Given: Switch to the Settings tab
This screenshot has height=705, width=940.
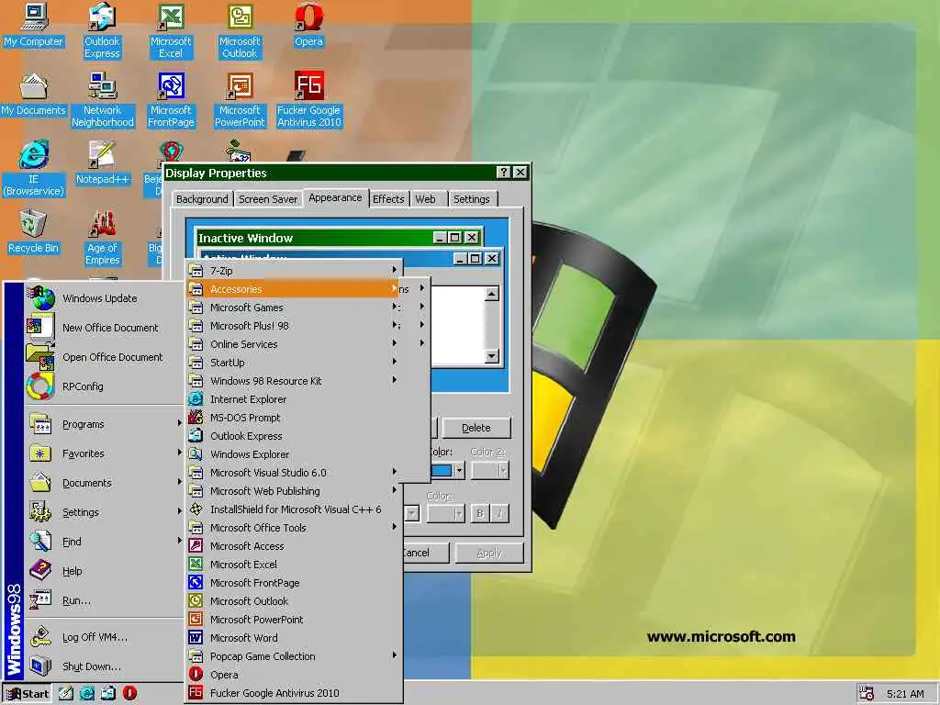Looking at the screenshot, I should pos(472,199).
